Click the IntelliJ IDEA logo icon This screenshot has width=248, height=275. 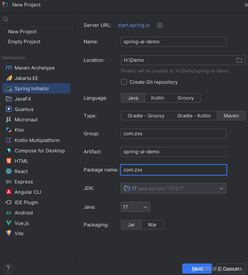[5, 5]
